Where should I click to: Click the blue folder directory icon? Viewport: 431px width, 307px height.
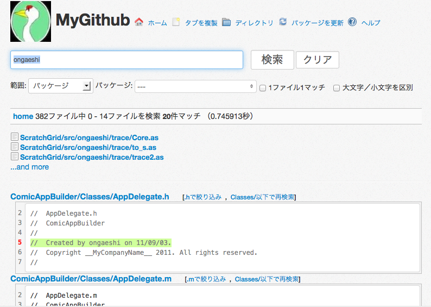pos(226,22)
